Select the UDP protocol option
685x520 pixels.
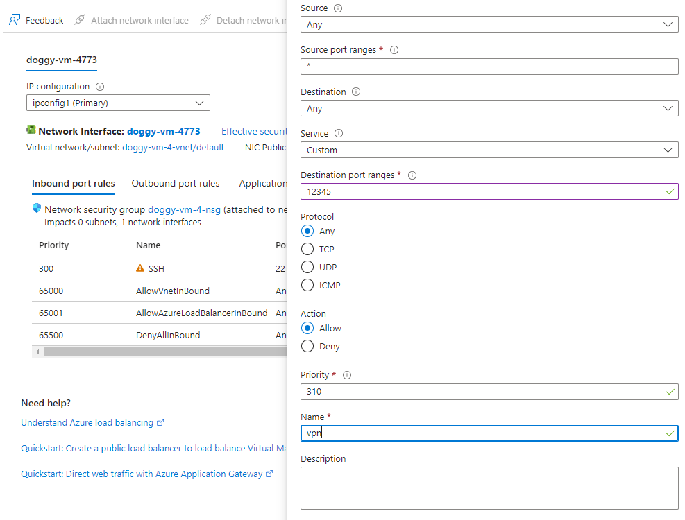click(307, 267)
